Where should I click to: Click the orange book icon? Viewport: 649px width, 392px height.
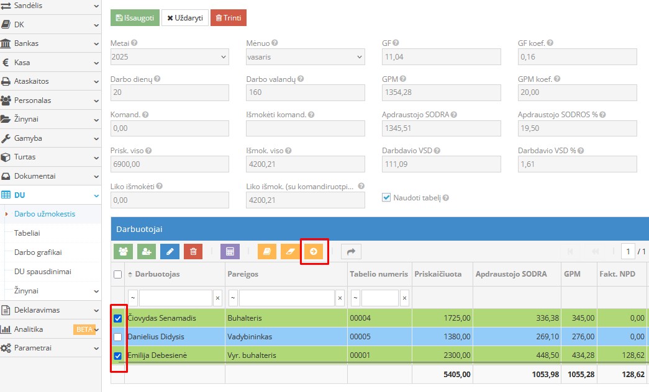click(x=267, y=251)
